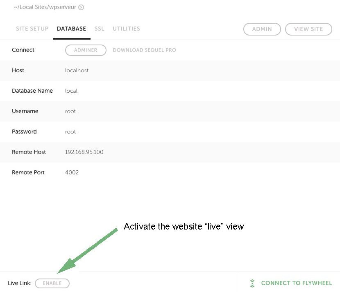340x292 pixels.
Task: Click the Download Sequel Pro link
Action: 144,50
